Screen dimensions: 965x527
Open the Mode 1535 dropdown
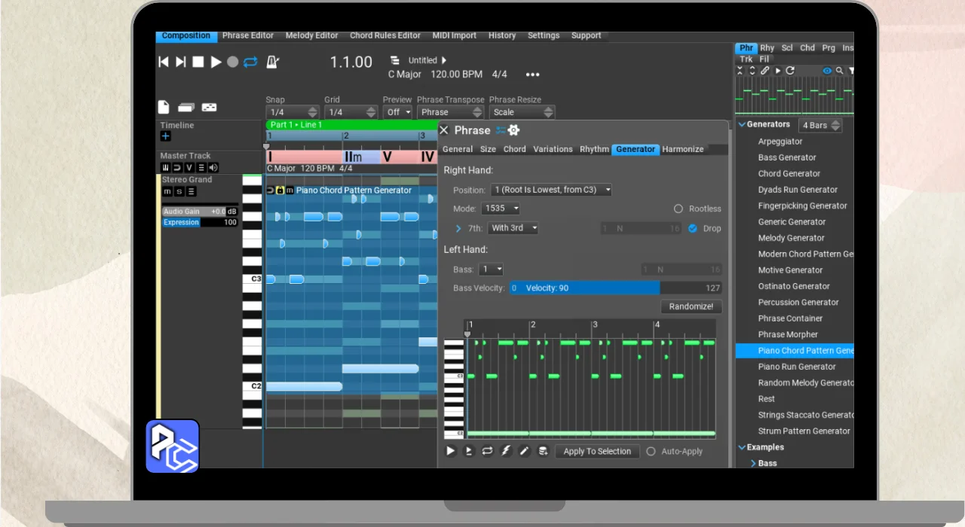tap(501, 209)
